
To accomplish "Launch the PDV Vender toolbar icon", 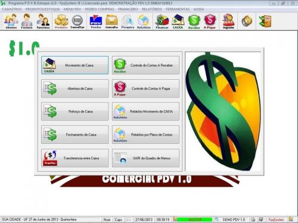I will pyautogui.click(x=96, y=21).
